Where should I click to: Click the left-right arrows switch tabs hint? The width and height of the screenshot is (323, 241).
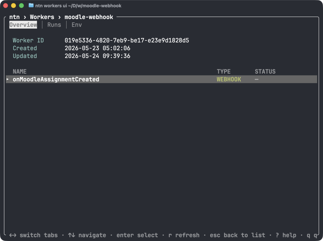pos(33,235)
